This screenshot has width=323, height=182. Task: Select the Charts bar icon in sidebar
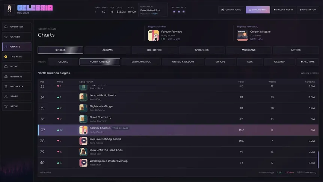coord(6,47)
